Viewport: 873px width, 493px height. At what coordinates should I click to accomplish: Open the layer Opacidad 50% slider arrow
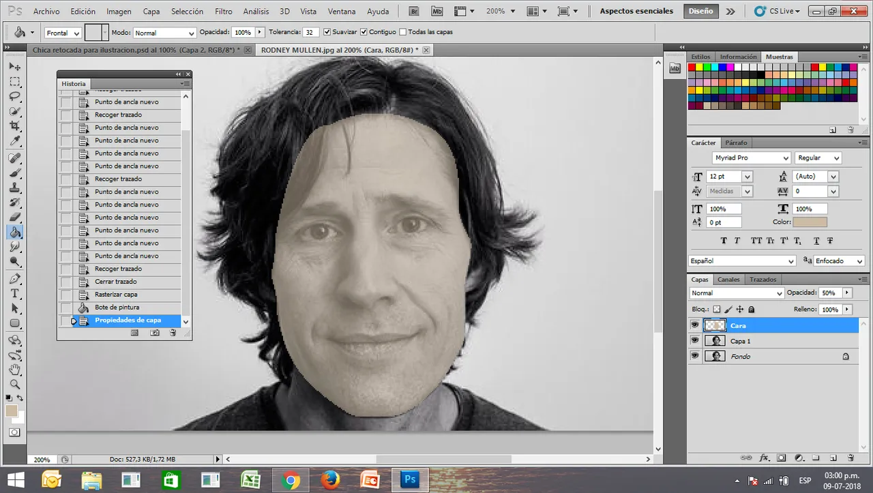click(848, 293)
